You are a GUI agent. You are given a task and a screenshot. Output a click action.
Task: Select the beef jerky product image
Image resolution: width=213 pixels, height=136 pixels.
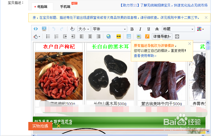(x=162, y=80)
